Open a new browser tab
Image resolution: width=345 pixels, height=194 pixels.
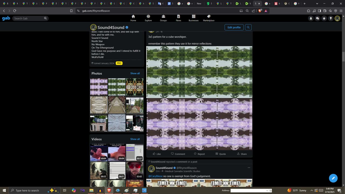pyautogui.click(x=305, y=4)
